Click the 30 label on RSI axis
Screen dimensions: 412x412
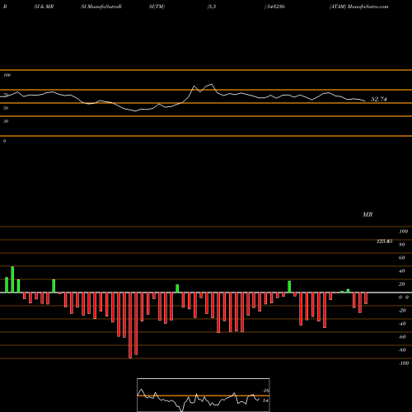(x=6, y=121)
